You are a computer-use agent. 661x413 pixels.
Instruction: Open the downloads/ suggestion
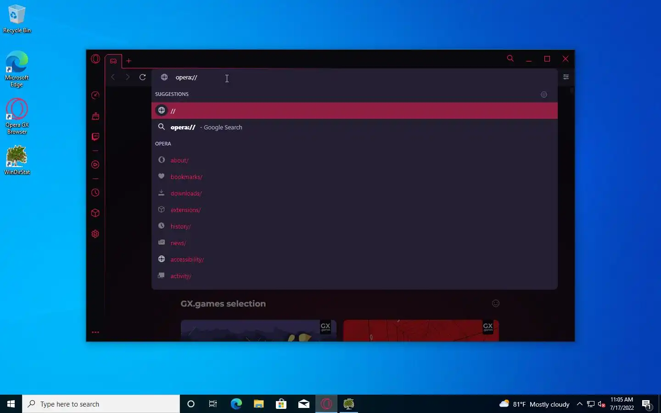pyautogui.click(x=354, y=193)
